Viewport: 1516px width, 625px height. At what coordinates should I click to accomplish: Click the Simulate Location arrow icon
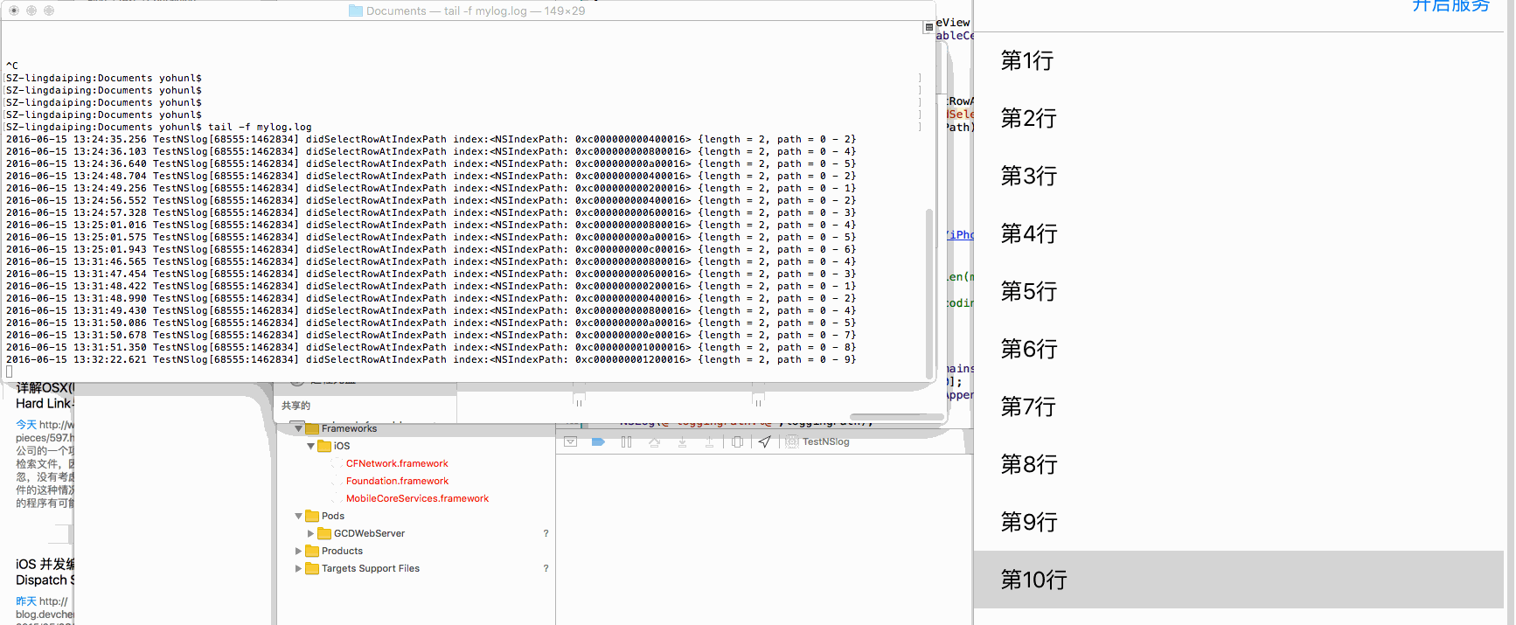click(765, 441)
